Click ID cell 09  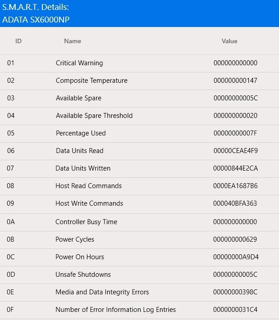[10, 203]
